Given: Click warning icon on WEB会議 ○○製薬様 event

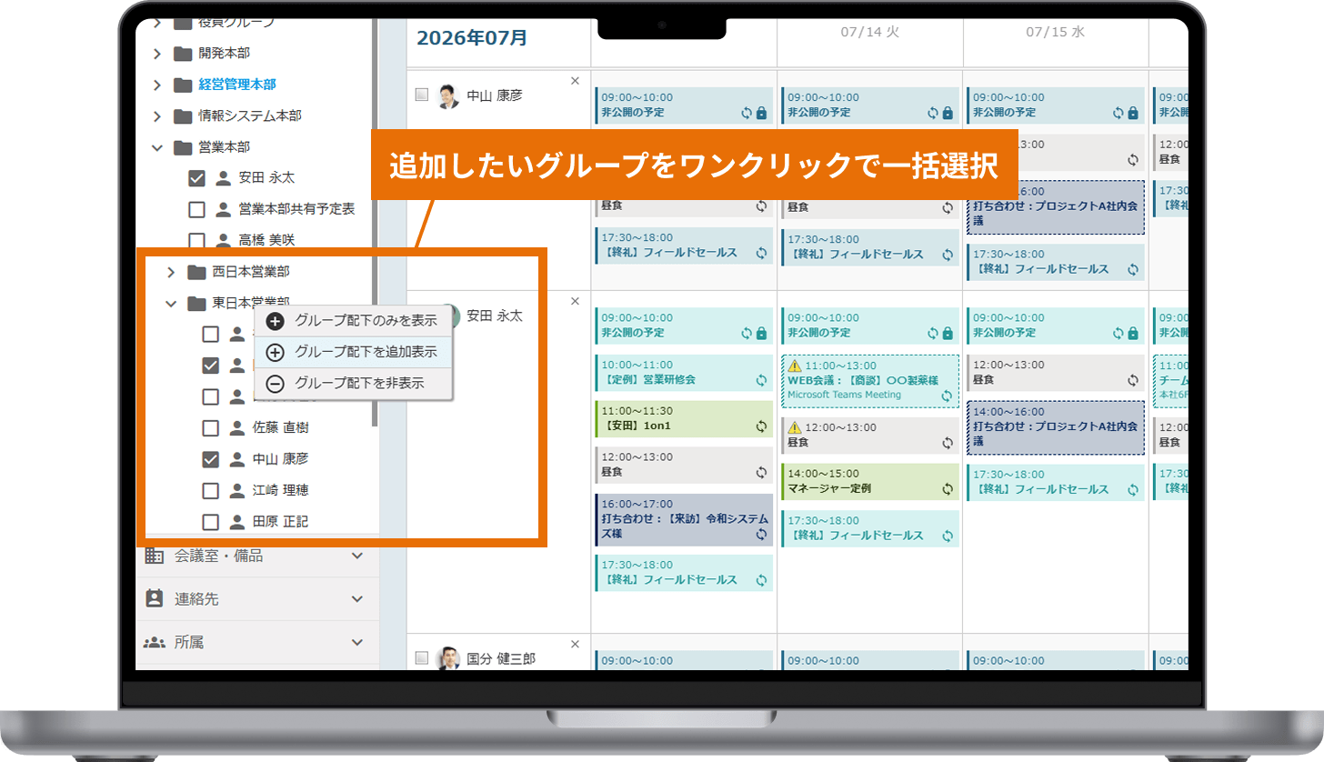Looking at the screenshot, I should (x=794, y=365).
